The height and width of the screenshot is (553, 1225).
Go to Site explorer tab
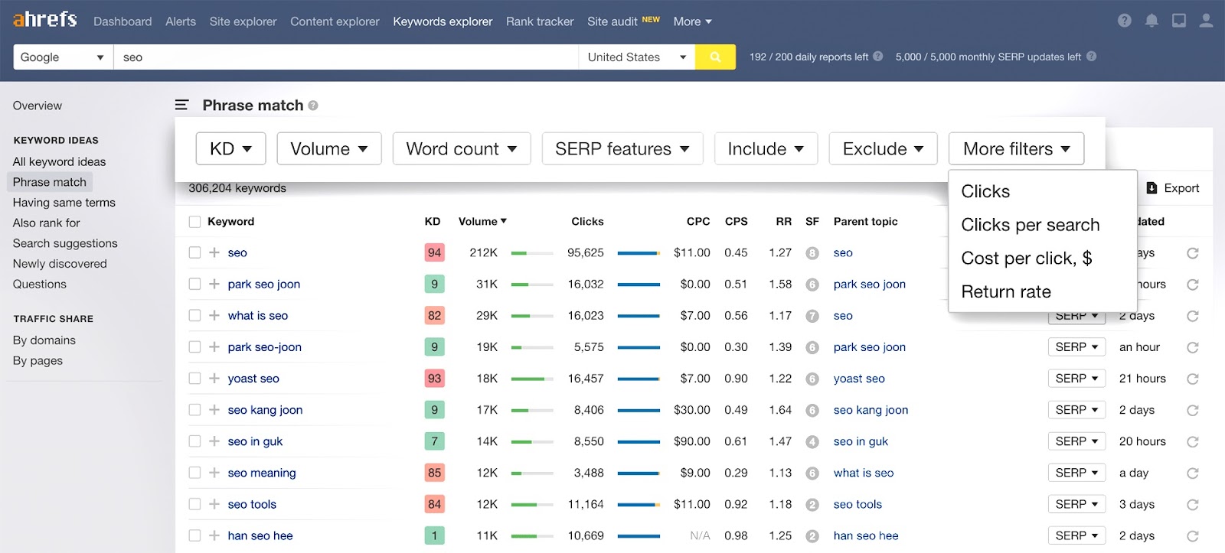pyautogui.click(x=243, y=21)
